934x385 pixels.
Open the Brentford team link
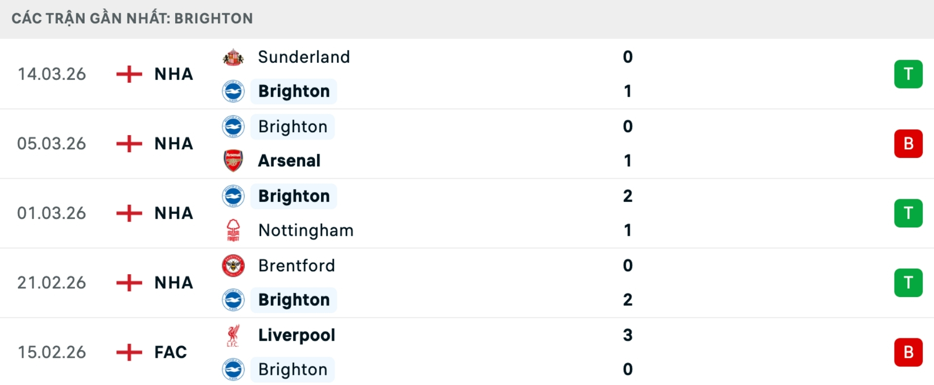(x=296, y=265)
